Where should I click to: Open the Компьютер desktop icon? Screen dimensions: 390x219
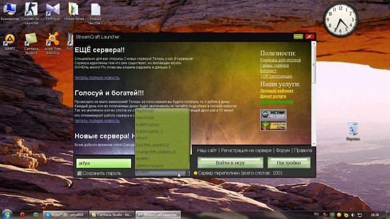tap(10, 12)
